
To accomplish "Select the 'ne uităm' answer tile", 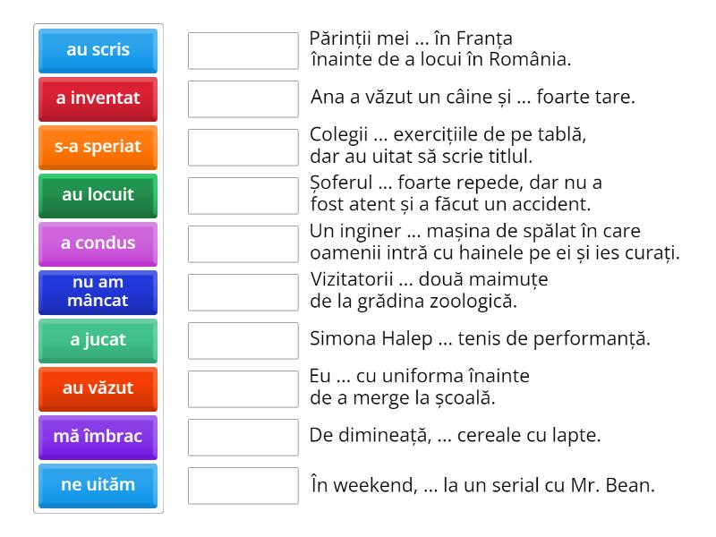I will (98, 485).
